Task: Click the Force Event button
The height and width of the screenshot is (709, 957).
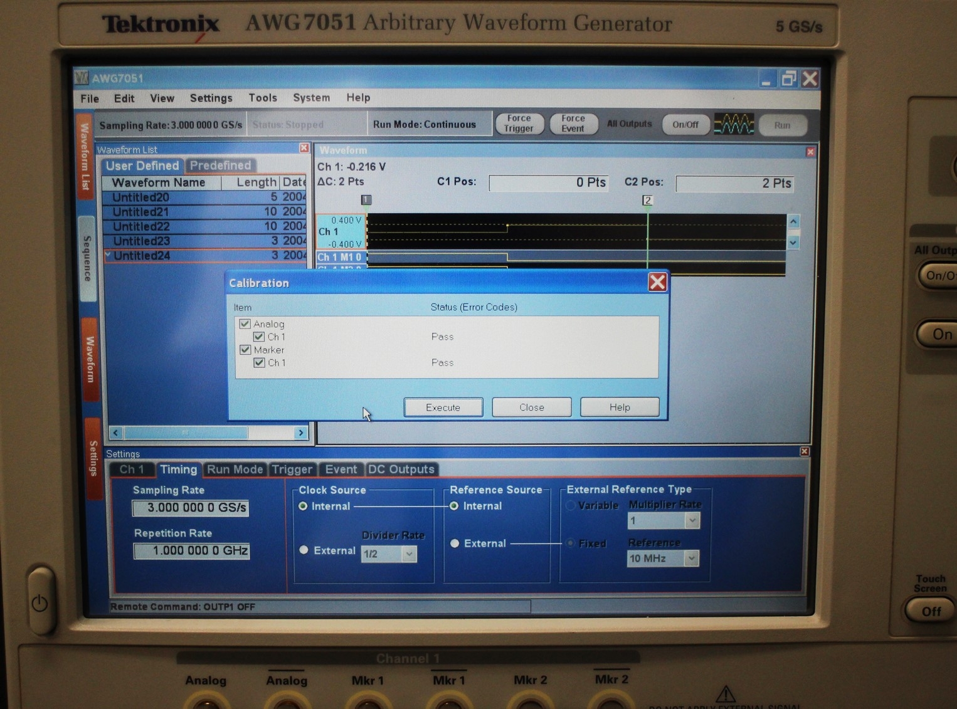Action: point(573,123)
